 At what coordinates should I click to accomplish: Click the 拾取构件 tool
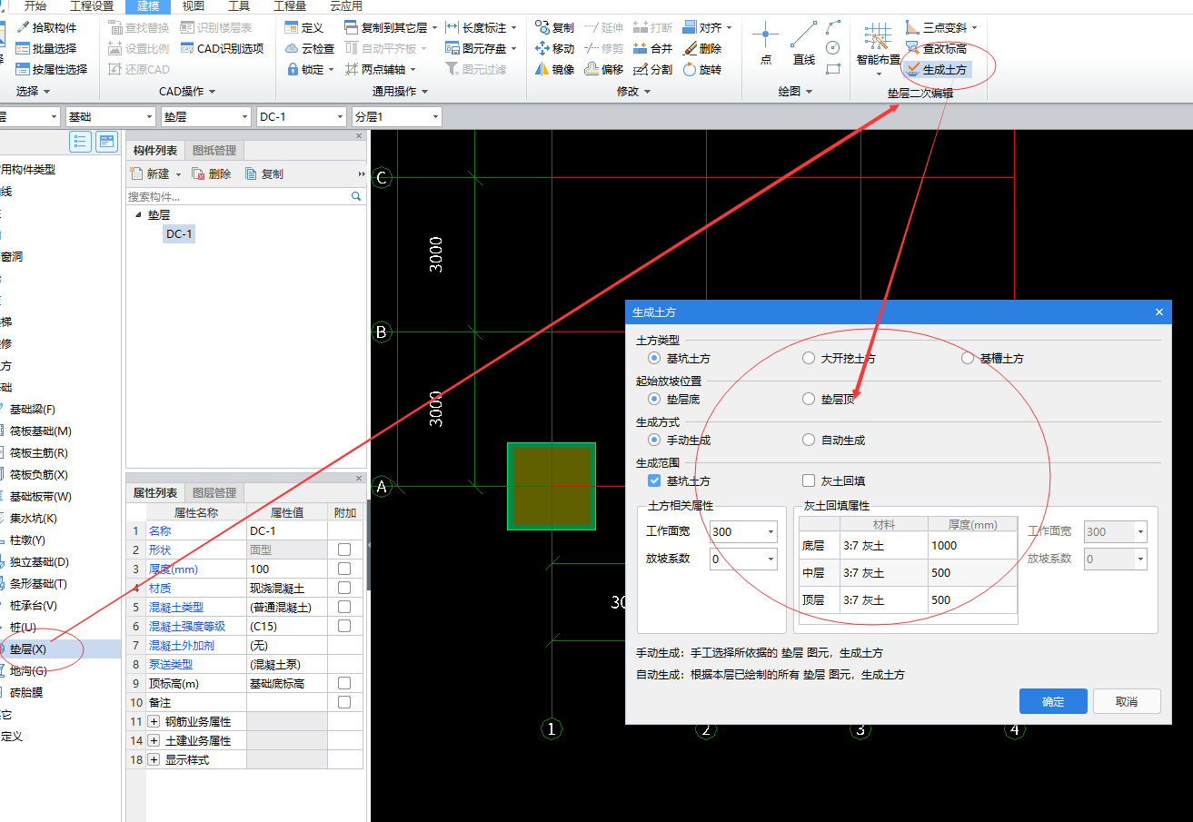tap(47, 27)
